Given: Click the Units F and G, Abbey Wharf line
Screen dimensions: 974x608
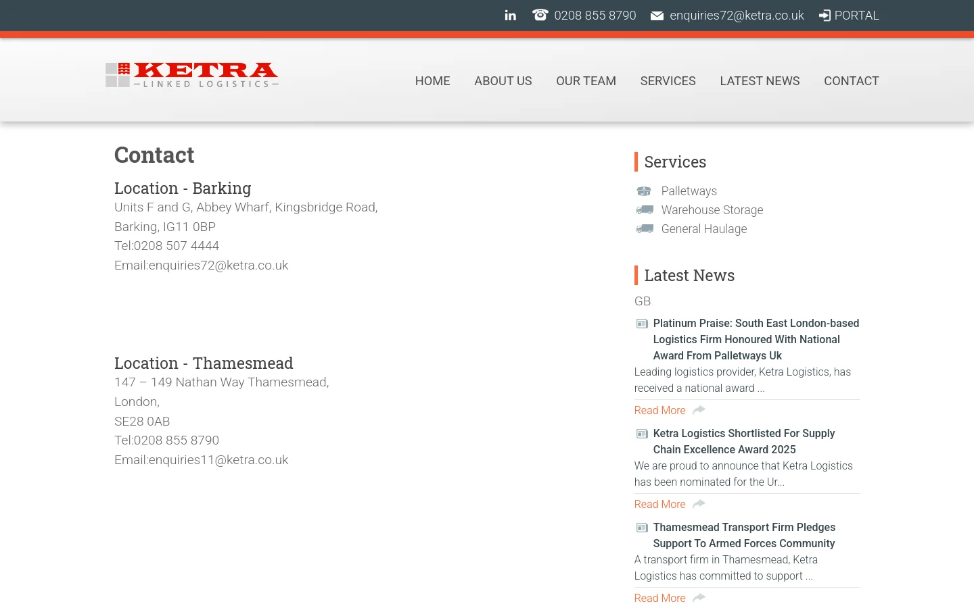Looking at the screenshot, I should [x=246, y=207].
